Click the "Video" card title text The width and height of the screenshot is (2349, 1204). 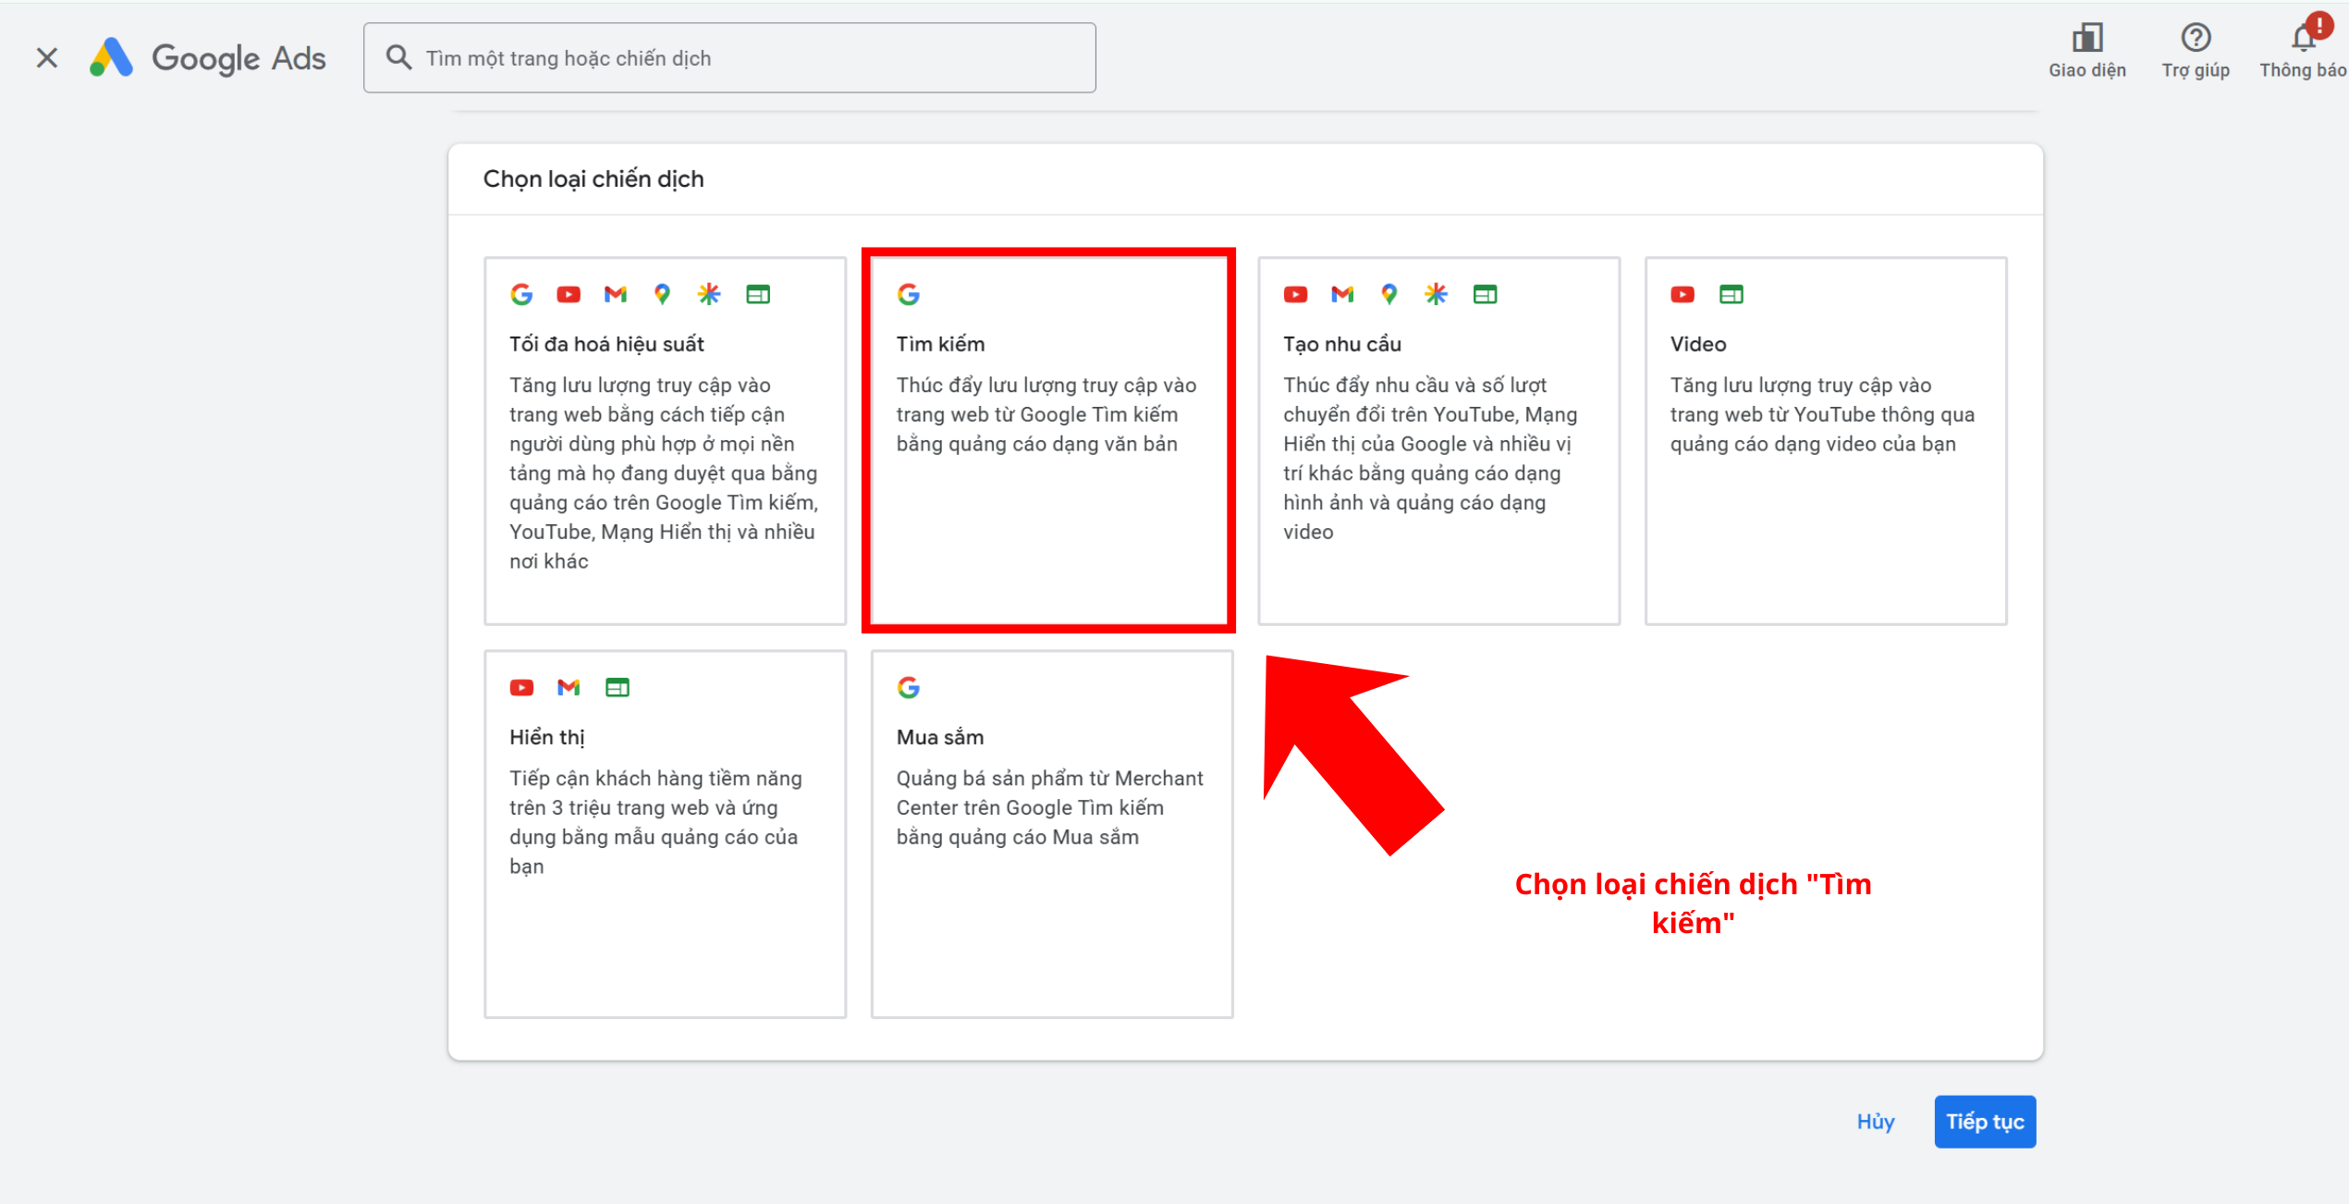(1698, 344)
